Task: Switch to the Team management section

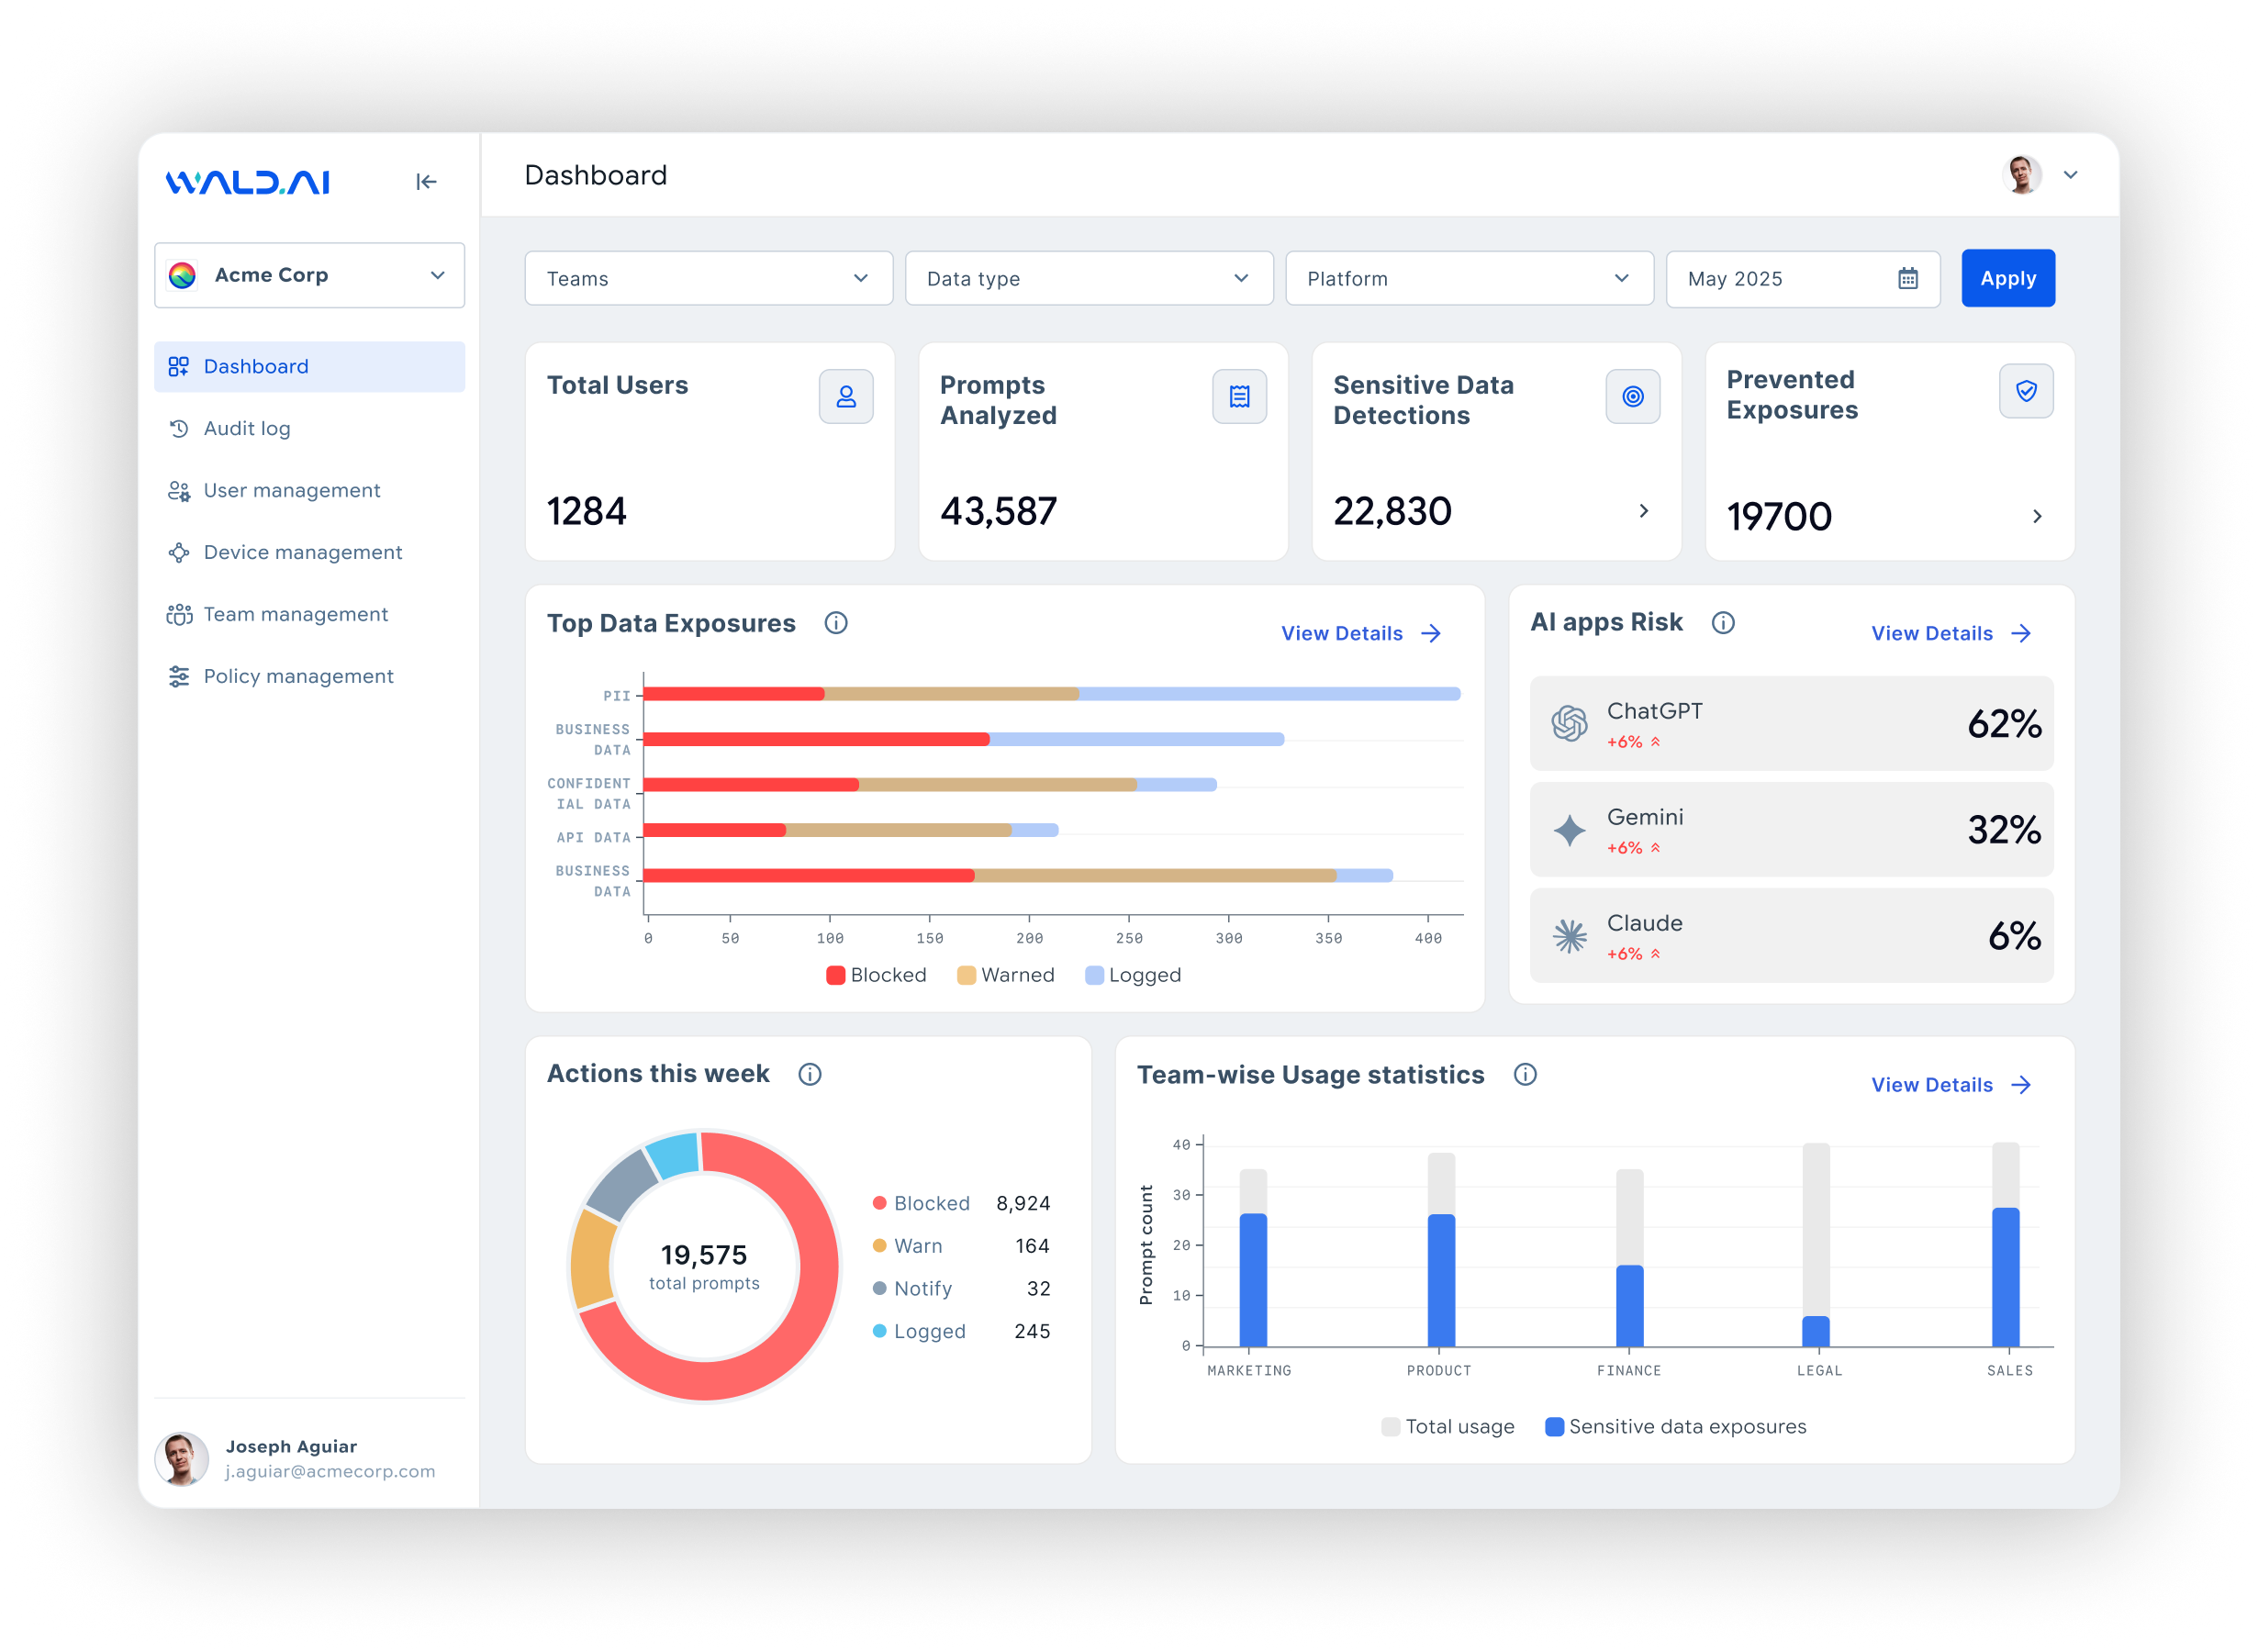Action: tap(295, 614)
